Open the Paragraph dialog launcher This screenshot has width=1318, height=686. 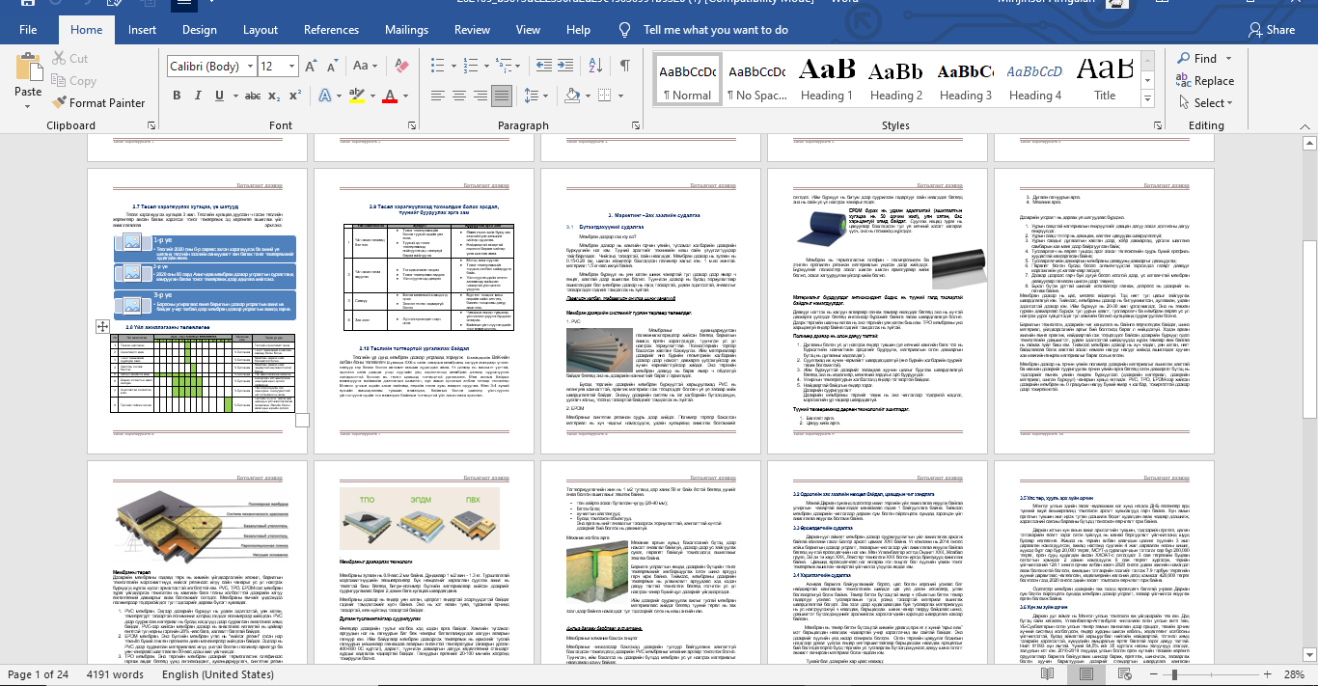pos(635,126)
